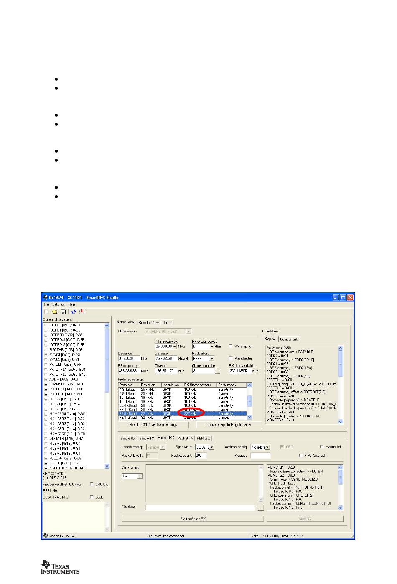The width and height of the screenshot is (397, 584).
Task: Open the RF output power dropdown
Action: [212, 347]
